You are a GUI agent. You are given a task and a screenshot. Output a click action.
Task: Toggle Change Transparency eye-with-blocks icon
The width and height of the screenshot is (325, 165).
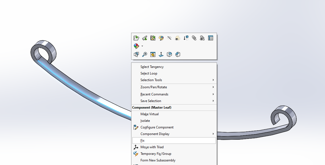click(x=178, y=38)
